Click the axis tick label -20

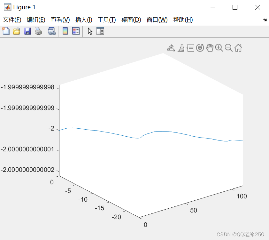117,217
